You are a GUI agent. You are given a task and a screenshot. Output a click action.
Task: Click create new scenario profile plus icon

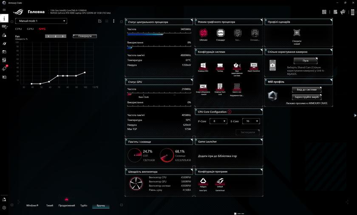(x=297, y=33)
